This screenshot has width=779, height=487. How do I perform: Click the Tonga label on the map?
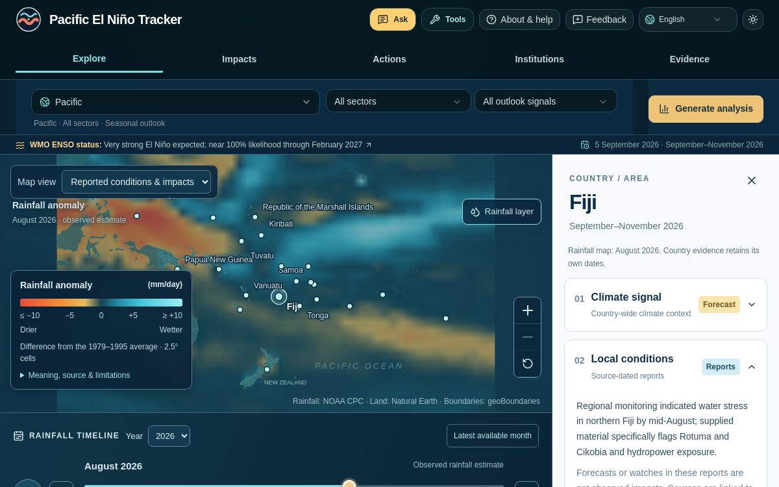pos(318,316)
